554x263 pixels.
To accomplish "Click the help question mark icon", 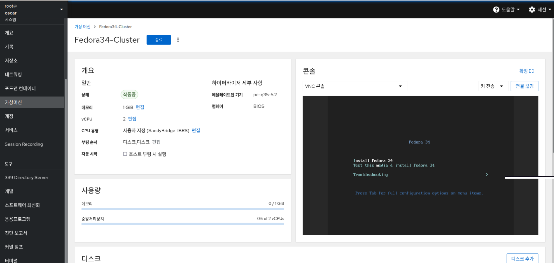I will coord(496,10).
